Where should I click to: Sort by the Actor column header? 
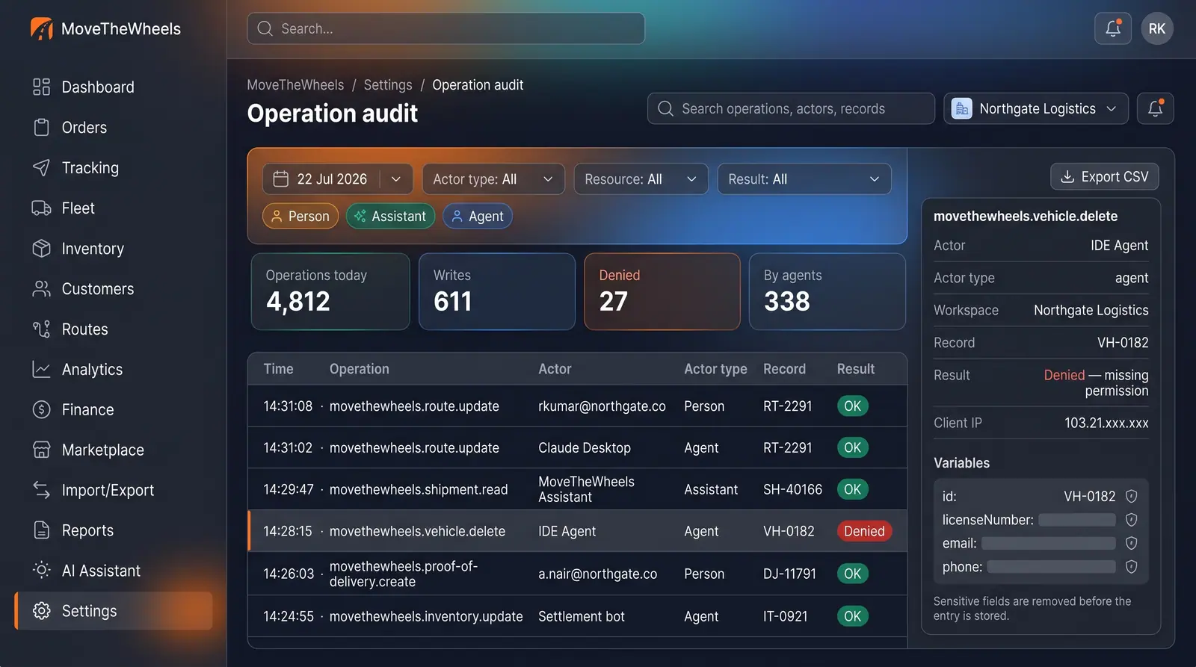coord(555,369)
